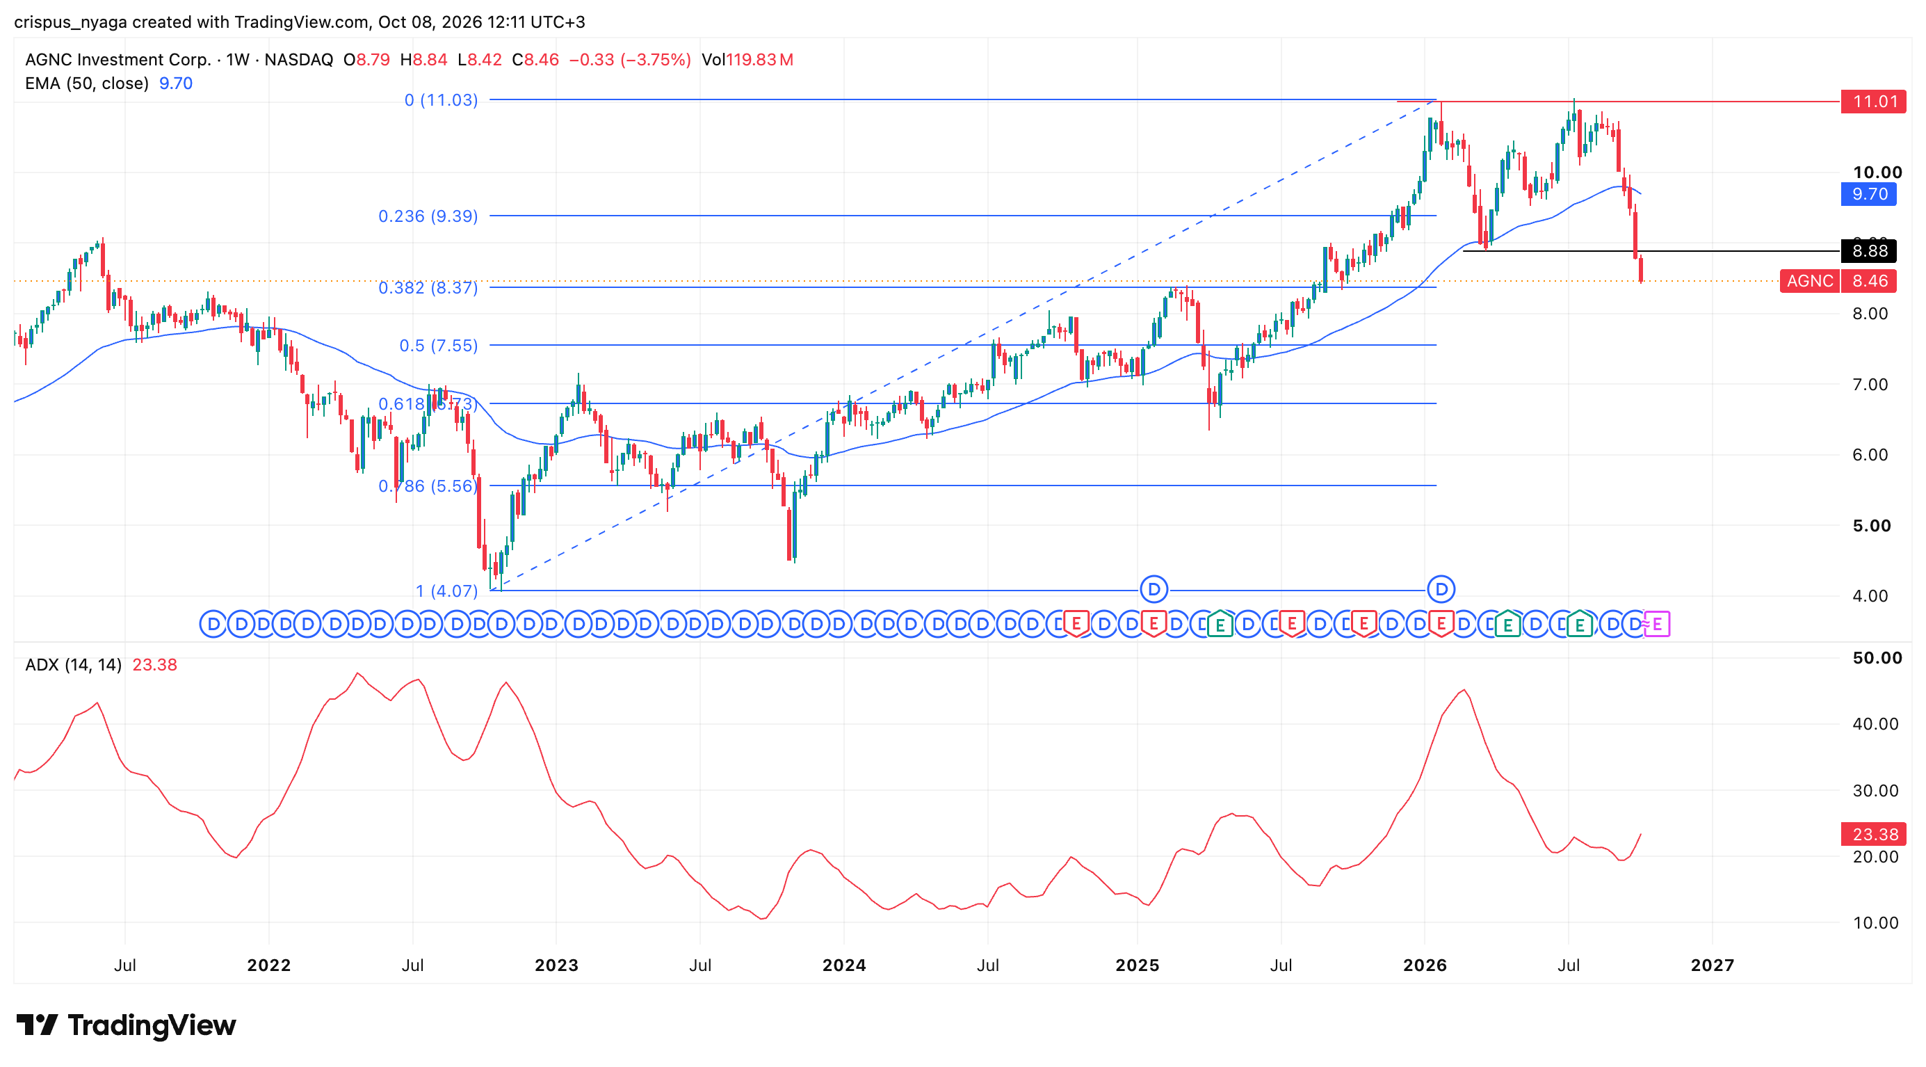Click the first red E earnings marker

coord(1076,624)
